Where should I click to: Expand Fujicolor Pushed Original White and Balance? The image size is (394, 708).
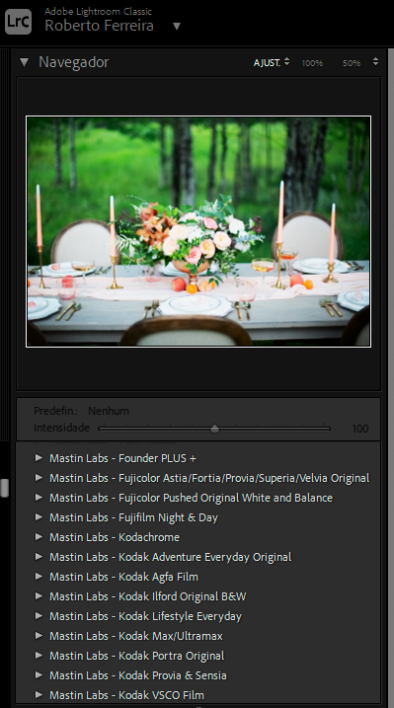tap(39, 498)
